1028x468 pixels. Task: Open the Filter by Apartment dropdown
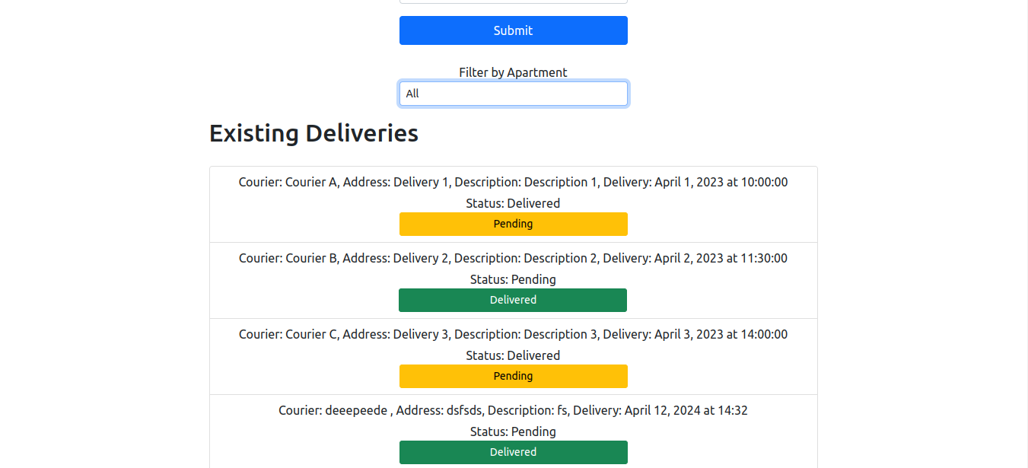tap(513, 94)
